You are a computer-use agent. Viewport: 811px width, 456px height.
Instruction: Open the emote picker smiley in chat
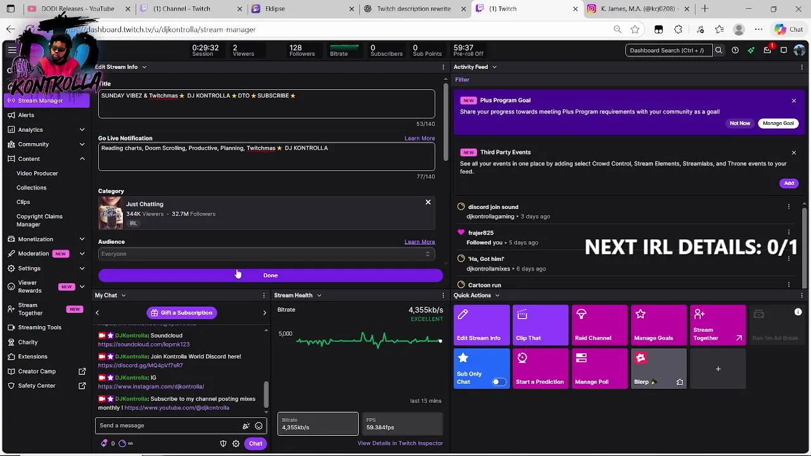[259, 426]
